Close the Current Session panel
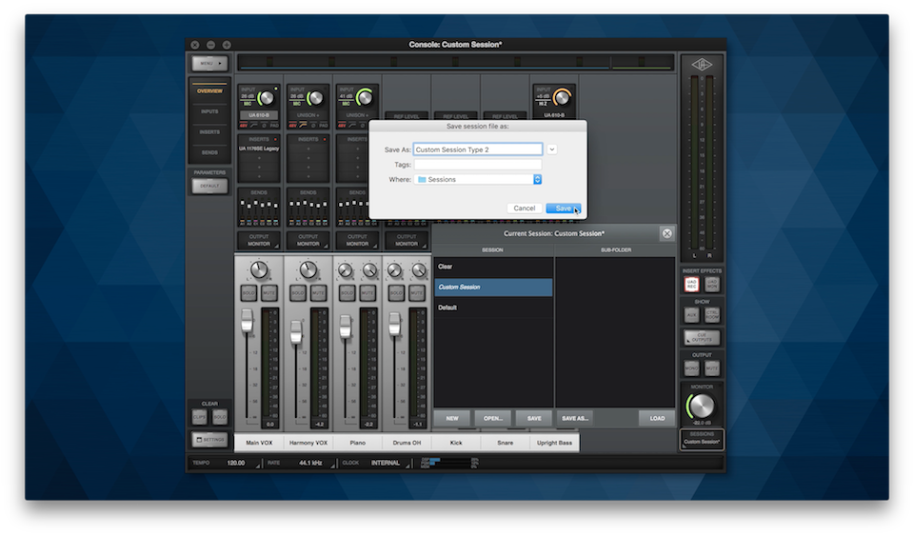This screenshot has width=914, height=536. [666, 233]
